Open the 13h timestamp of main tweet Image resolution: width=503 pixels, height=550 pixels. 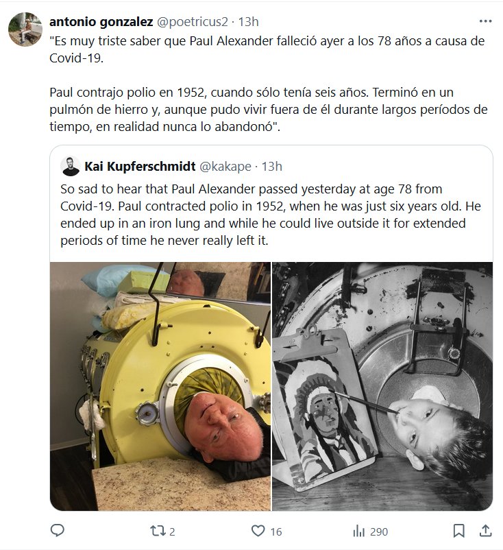click(x=249, y=22)
